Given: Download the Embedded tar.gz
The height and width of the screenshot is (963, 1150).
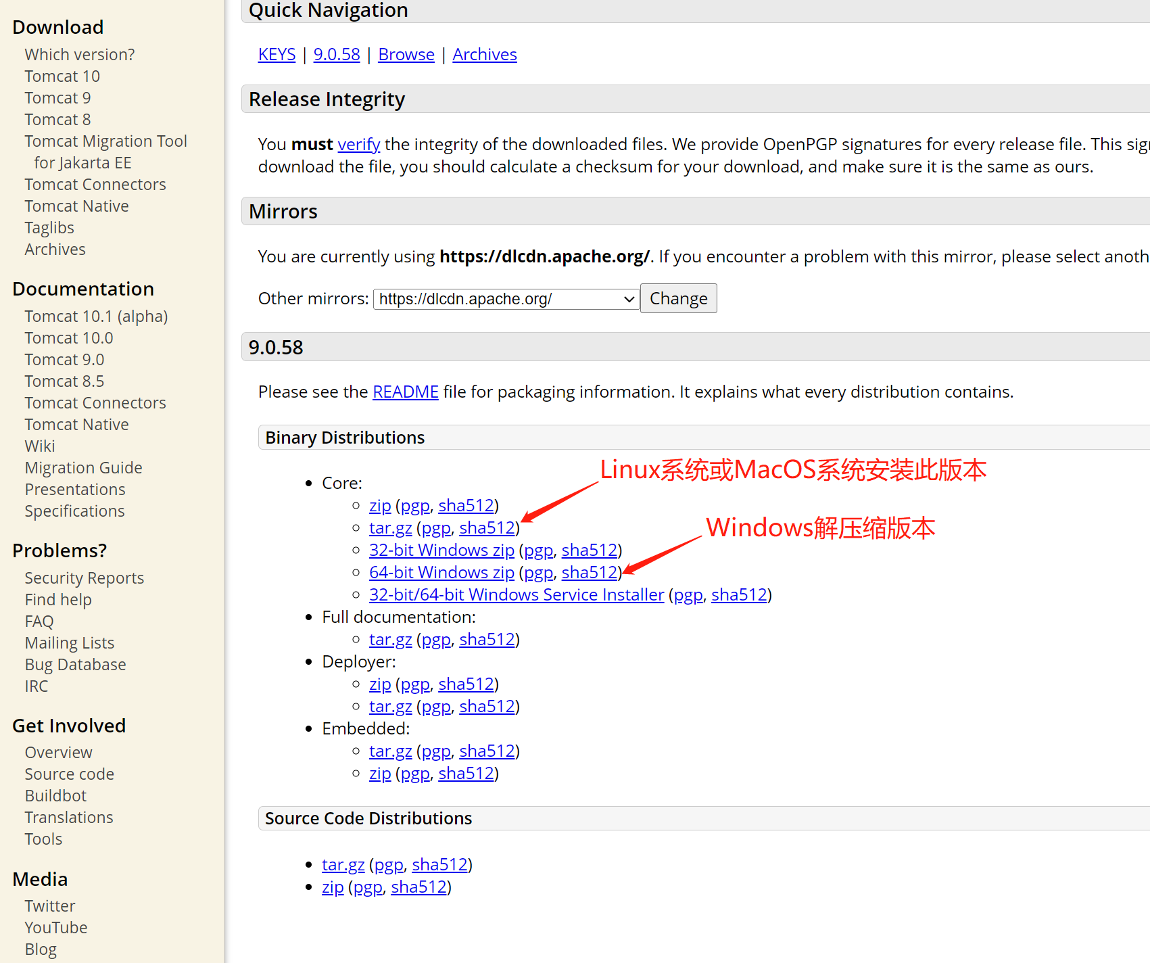Looking at the screenshot, I should [x=391, y=751].
